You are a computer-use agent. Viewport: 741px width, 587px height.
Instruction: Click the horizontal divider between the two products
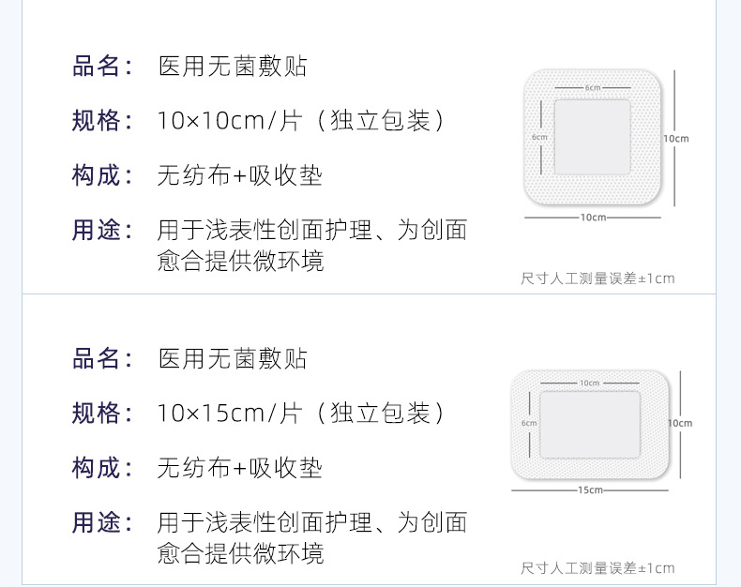[x=369, y=294]
